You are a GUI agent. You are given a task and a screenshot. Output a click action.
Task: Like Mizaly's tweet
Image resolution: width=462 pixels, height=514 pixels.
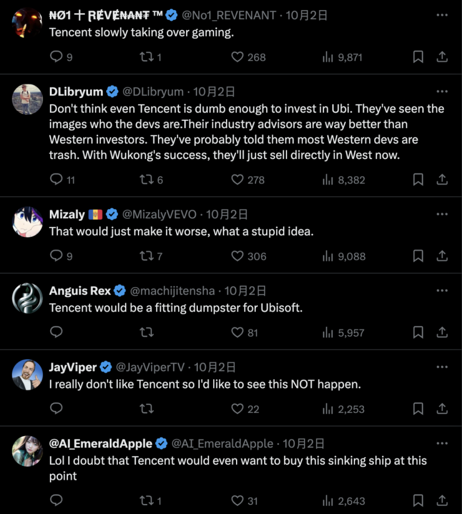click(237, 256)
